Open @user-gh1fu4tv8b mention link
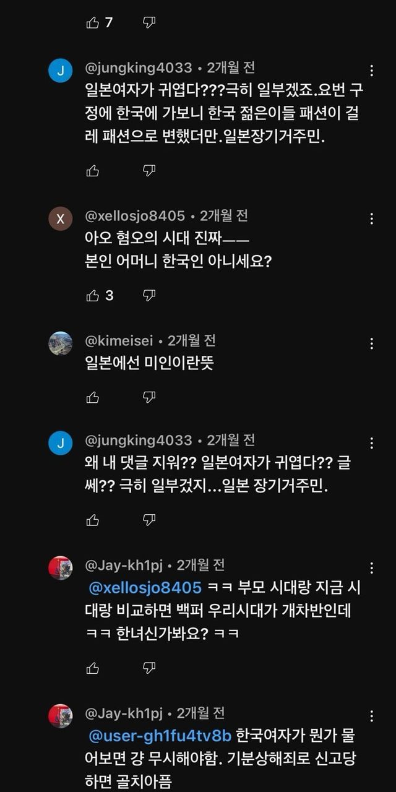This screenshot has width=396, height=792. pyautogui.click(x=160, y=736)
